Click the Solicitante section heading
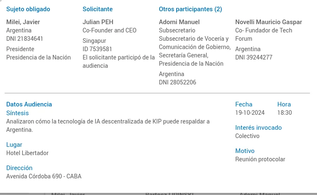Screen dimensions: 317x195 pos(98,9)
